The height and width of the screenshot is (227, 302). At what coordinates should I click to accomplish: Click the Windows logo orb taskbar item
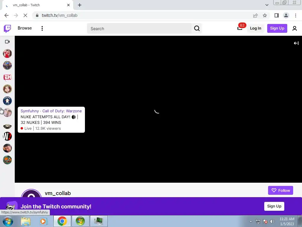tap(80, 221)
